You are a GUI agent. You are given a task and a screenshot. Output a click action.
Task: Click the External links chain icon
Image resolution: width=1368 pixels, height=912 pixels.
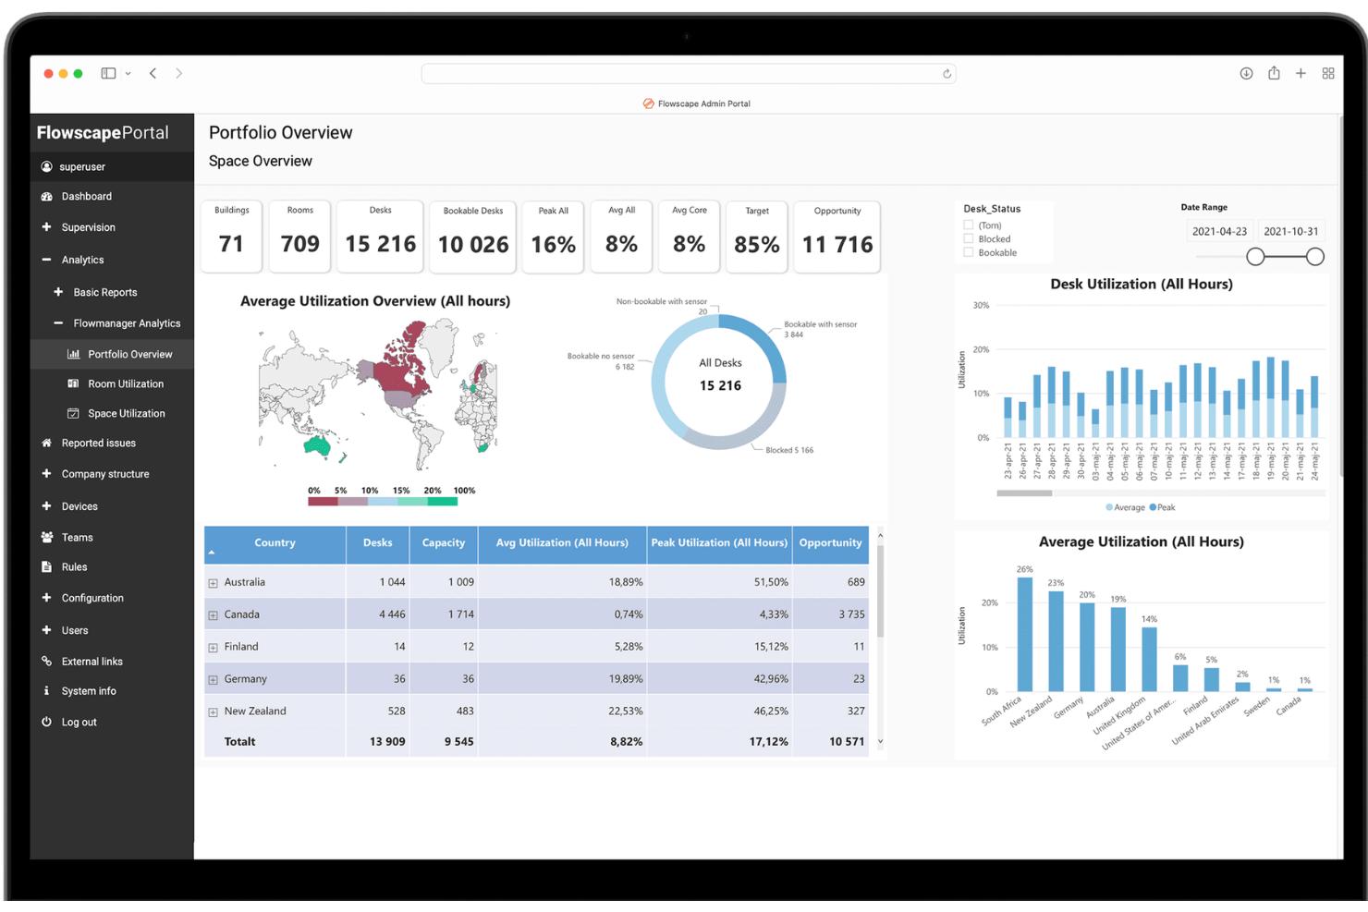pyautogui.click(x=46, y=661)
